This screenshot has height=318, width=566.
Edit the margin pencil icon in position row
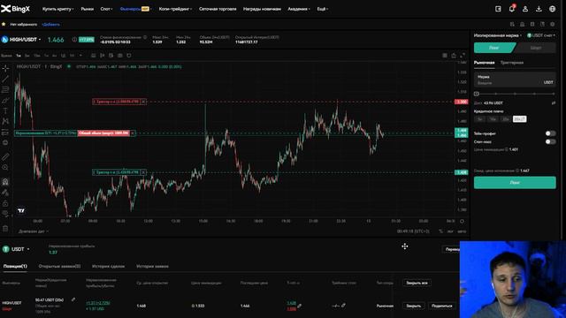[x=73, y=299]
